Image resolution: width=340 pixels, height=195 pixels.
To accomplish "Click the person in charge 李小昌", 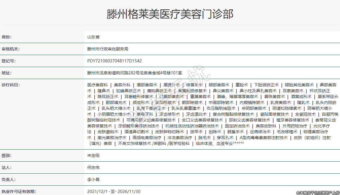I will (x=93, y=179).
